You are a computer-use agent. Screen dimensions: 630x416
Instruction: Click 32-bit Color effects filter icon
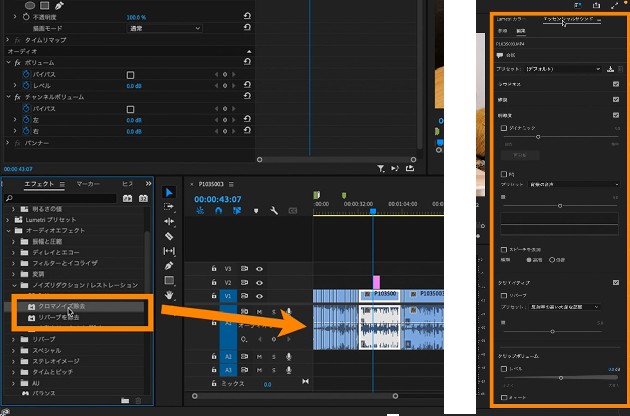pos(143,198)
